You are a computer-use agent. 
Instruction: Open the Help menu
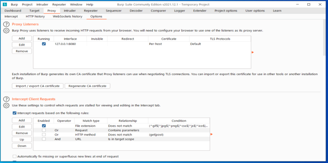click(90, 4)
